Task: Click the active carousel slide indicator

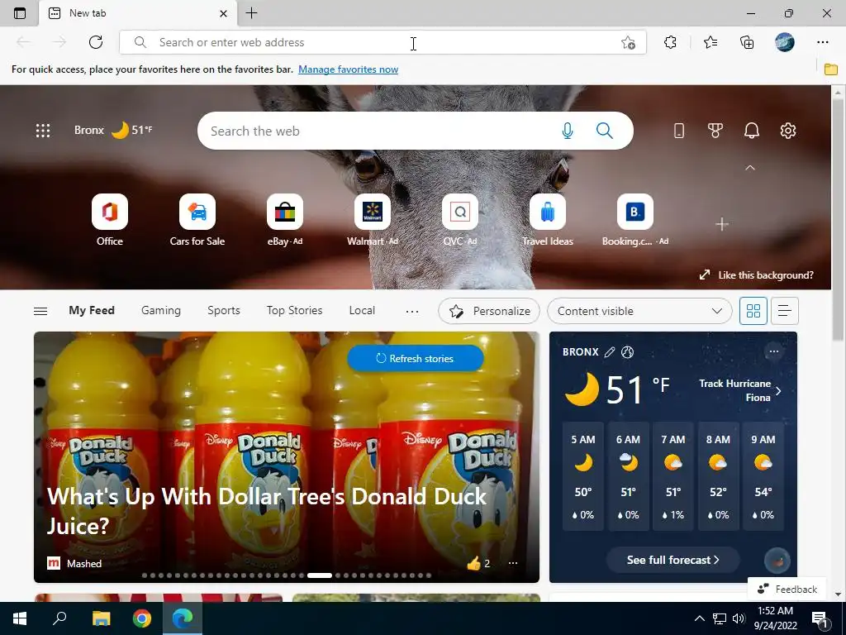Action: point(320,575)
